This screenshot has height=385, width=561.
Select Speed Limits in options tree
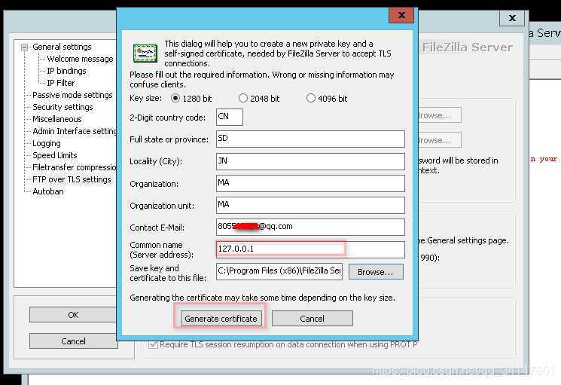55,155
